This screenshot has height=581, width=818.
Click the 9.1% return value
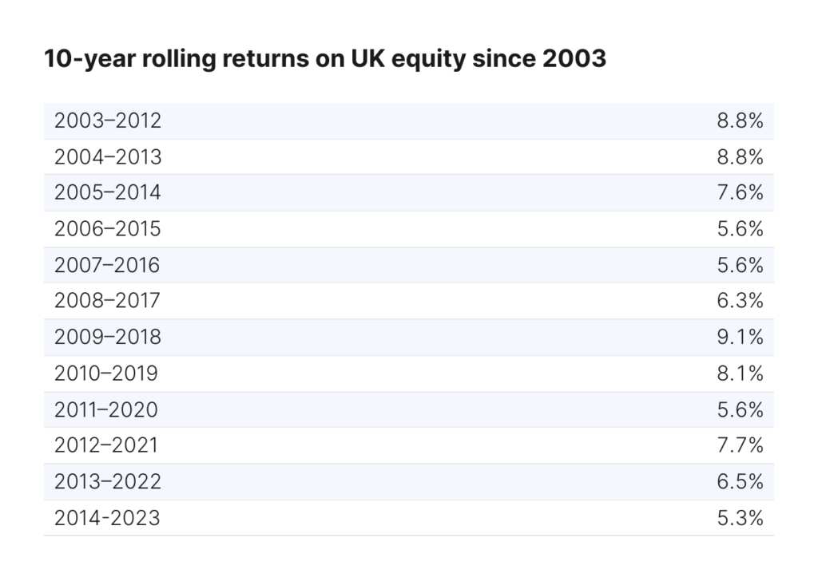pyautogui.click(x=740, y=337)
